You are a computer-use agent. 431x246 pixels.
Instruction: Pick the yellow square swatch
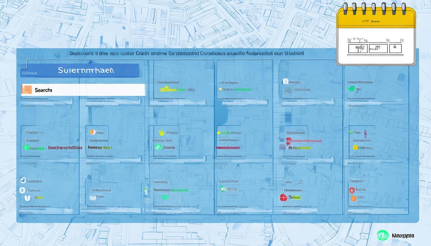point(355,147)
